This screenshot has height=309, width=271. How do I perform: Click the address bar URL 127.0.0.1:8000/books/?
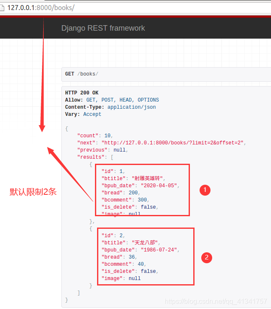pos(41,8)
